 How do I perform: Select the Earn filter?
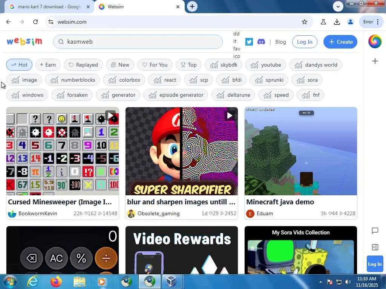[48, 65]
